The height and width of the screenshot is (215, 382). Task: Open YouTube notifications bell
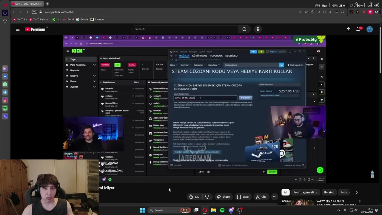click(358, 29)
